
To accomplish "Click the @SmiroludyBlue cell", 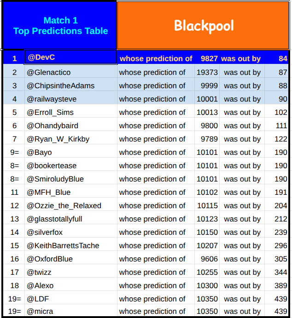I will tap(71, 179).
